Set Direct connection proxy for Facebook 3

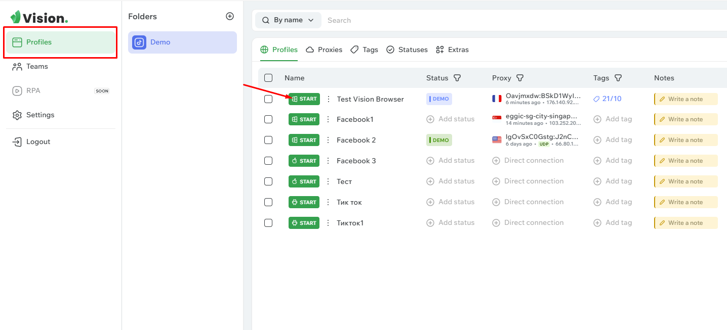[x=528, y=161]
